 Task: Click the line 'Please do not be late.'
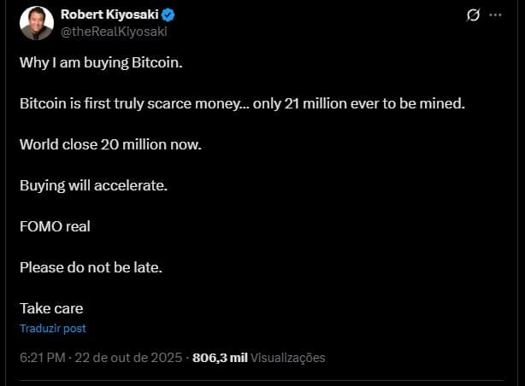[x=91, y=267]
